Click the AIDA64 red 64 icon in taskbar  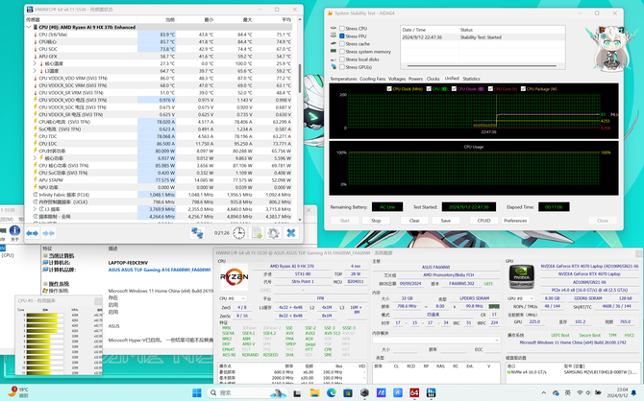(414, 392)
